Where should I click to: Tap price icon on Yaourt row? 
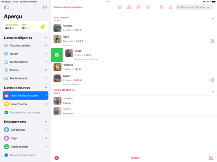212,80
